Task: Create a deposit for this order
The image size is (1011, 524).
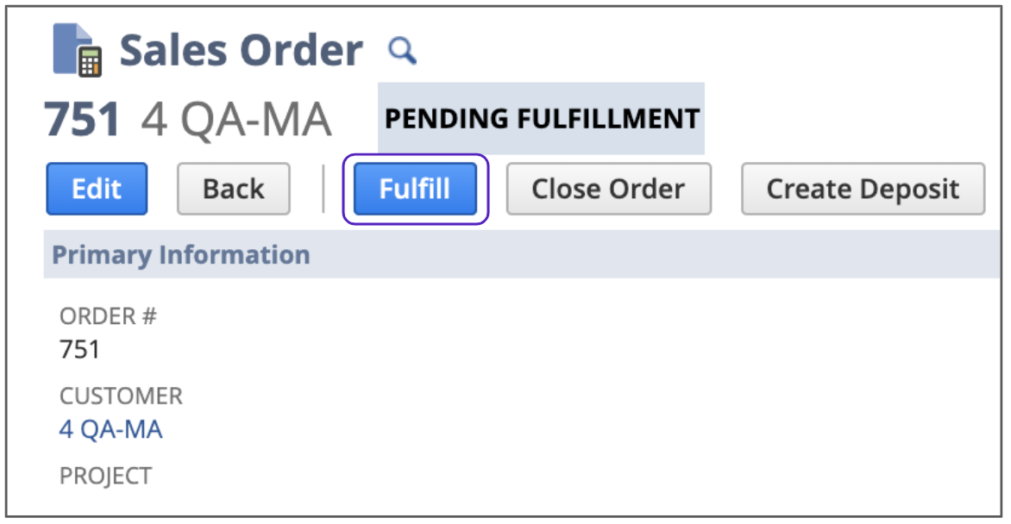Action: 863,189
